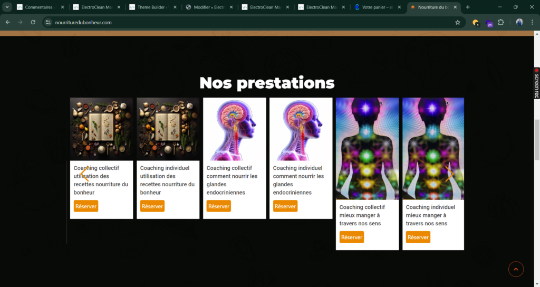Open Coaching individuel recettes card image

168,129
